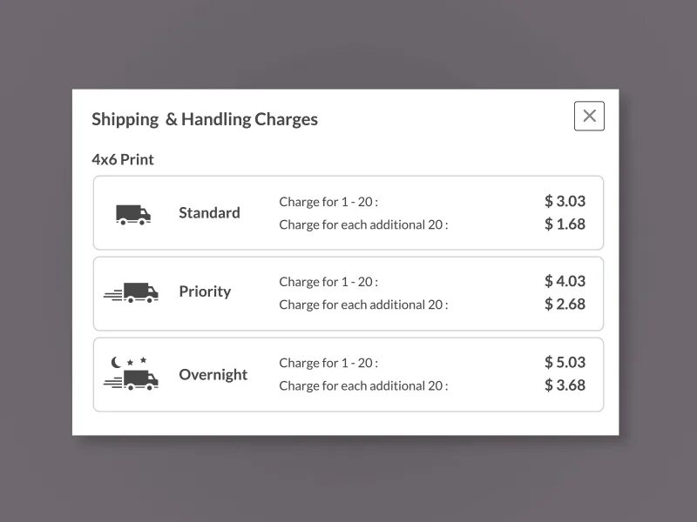697x522 pixels.
Task: Select the Priority shipping label
Action: [x=205, y=291]
